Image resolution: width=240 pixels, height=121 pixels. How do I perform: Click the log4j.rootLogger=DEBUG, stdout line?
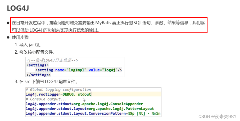[x=58, y=94]
